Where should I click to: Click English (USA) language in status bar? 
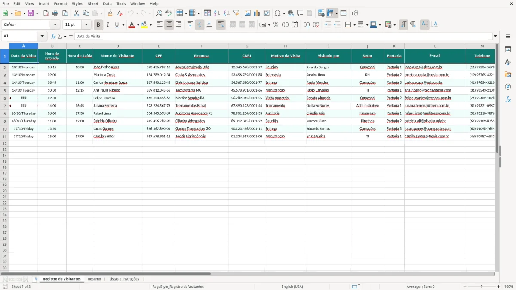pos(292,287)
